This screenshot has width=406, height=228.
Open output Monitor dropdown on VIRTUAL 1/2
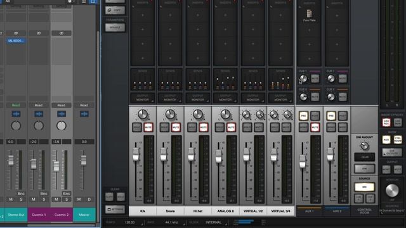point(253,98)
